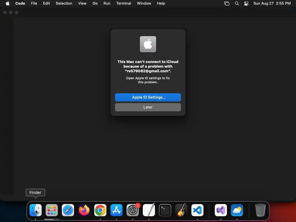Click the Stage Manager windows icon in the menu bar

(227, 3)
